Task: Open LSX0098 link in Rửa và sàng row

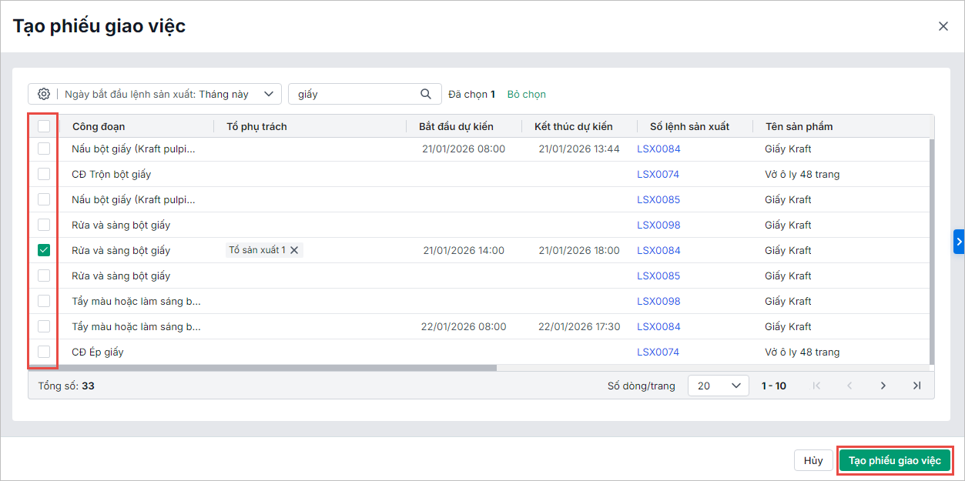Action: [x=658, y=225]
